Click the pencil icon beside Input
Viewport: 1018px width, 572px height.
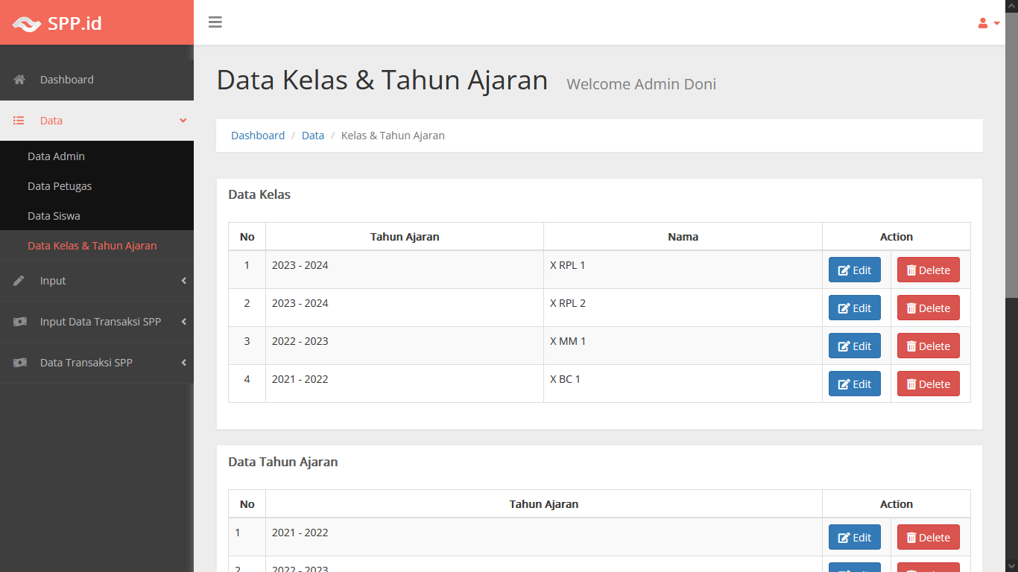(19, 281)
